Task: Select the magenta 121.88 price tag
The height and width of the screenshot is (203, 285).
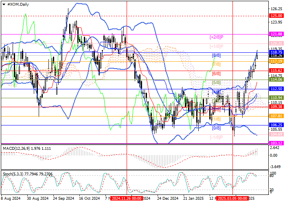Action: pyautogui.click(x=276, y=34)
